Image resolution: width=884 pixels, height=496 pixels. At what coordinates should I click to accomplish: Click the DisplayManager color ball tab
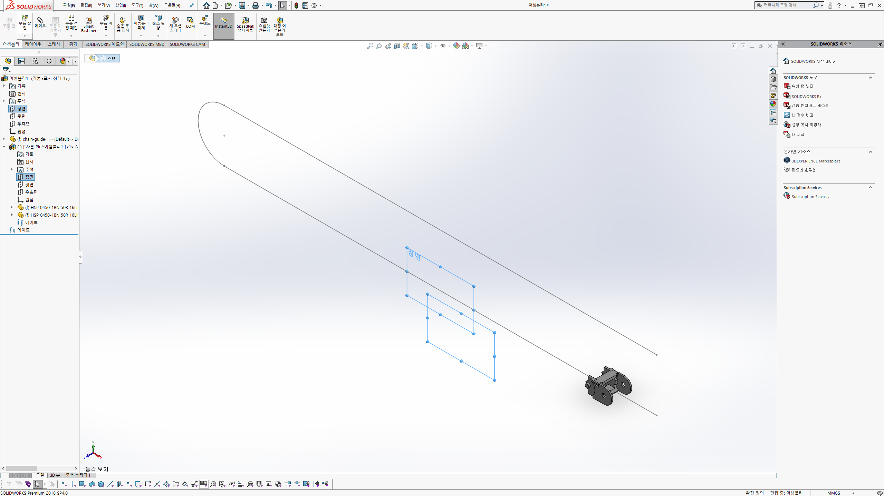[62, 61]
